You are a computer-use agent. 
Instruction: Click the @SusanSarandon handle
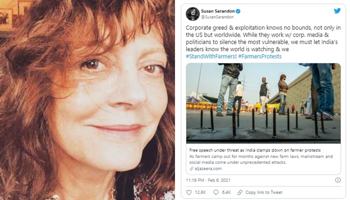point(217,17)
